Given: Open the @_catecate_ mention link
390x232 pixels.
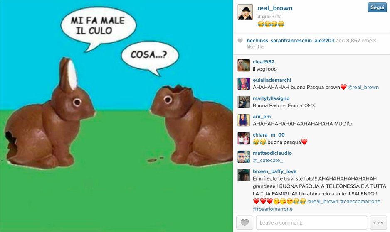Looking at the screenshot, I should [268, 161].
